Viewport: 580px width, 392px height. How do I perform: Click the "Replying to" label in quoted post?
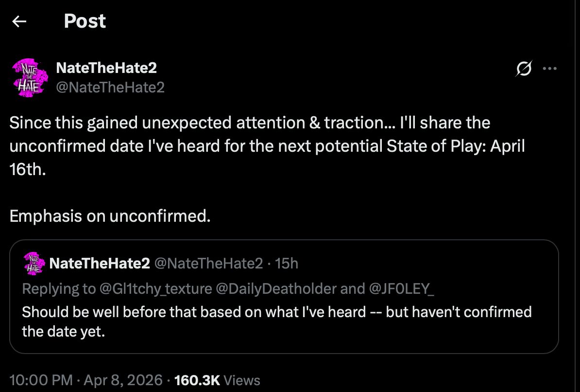point(59,288)
